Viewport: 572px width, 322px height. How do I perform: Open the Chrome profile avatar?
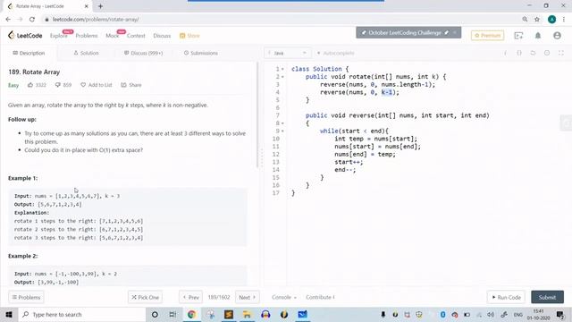[551, 20]
